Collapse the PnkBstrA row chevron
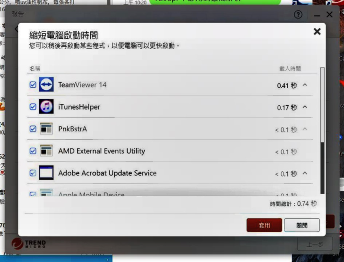The width and height of the screenshot is (344, 262). click(305, 129)
